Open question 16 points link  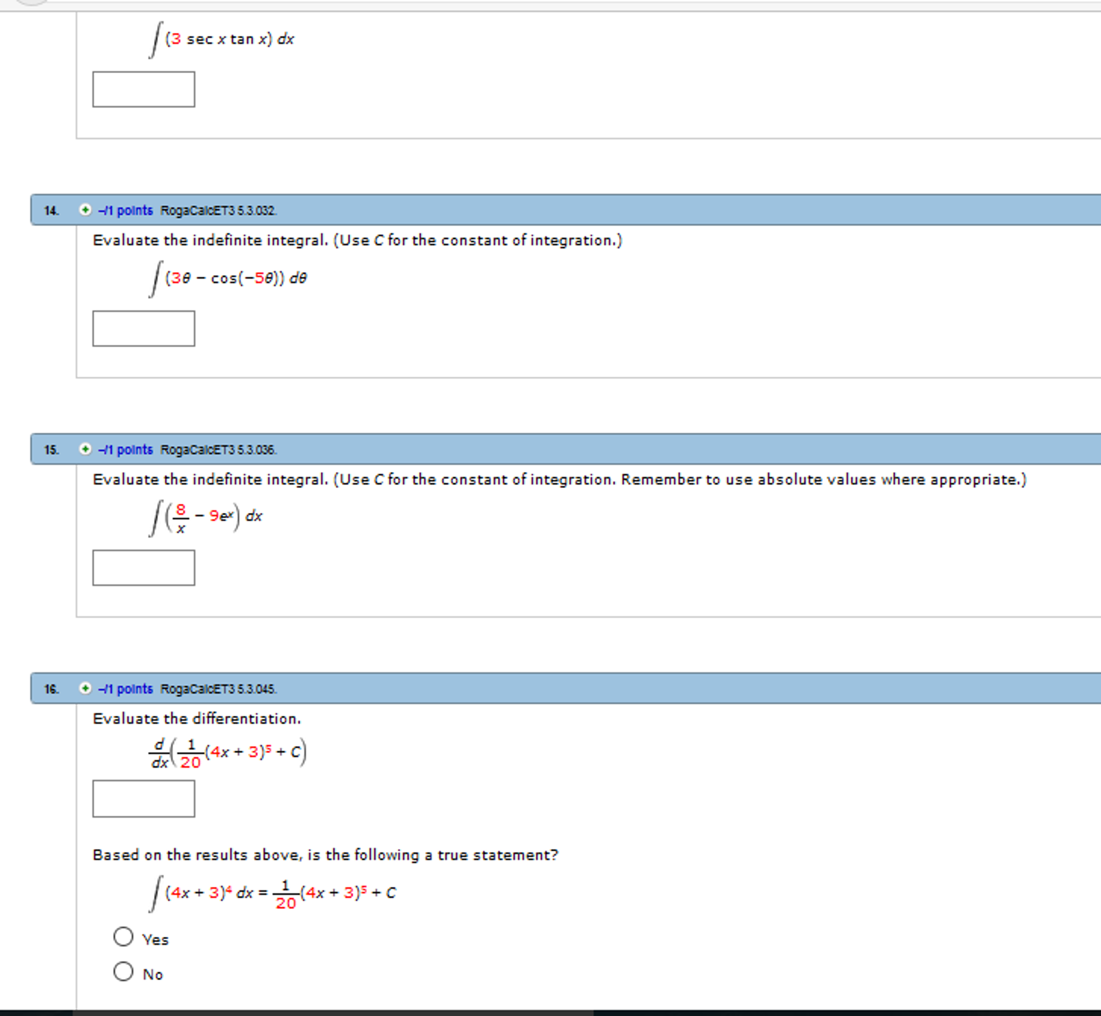coord(126,689)
